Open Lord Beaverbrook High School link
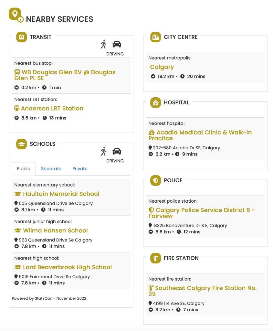 67,267
